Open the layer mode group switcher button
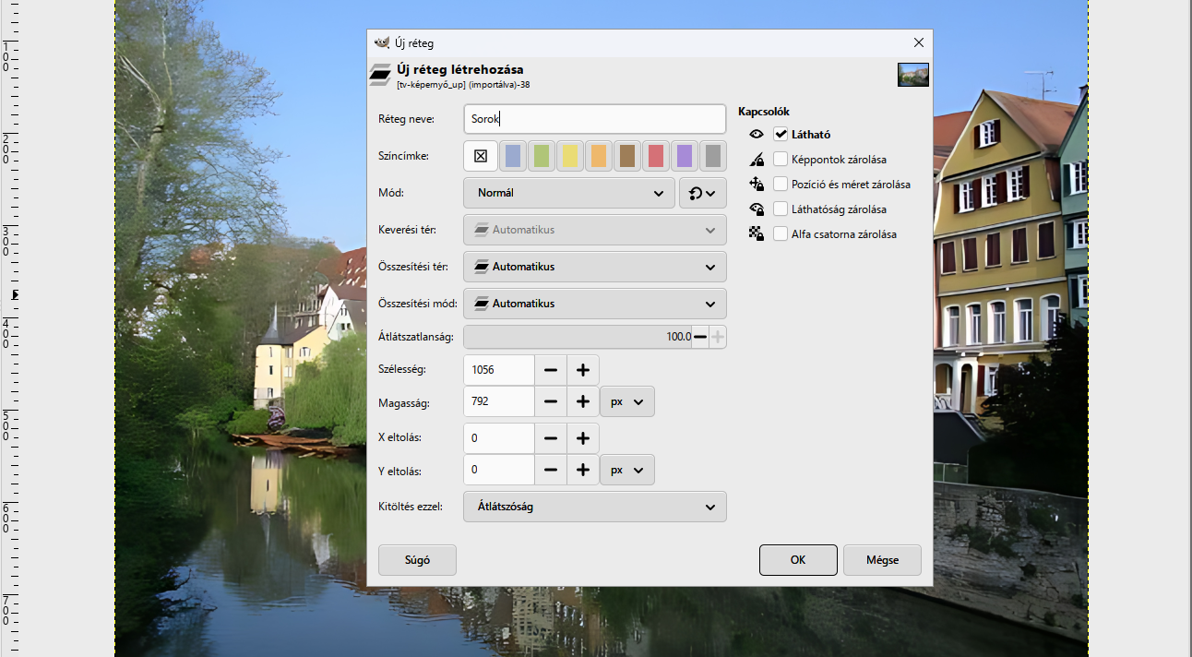 [703, 193]
